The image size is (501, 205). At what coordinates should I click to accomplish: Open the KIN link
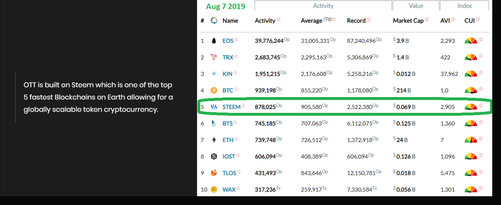(x=228, y=74)
